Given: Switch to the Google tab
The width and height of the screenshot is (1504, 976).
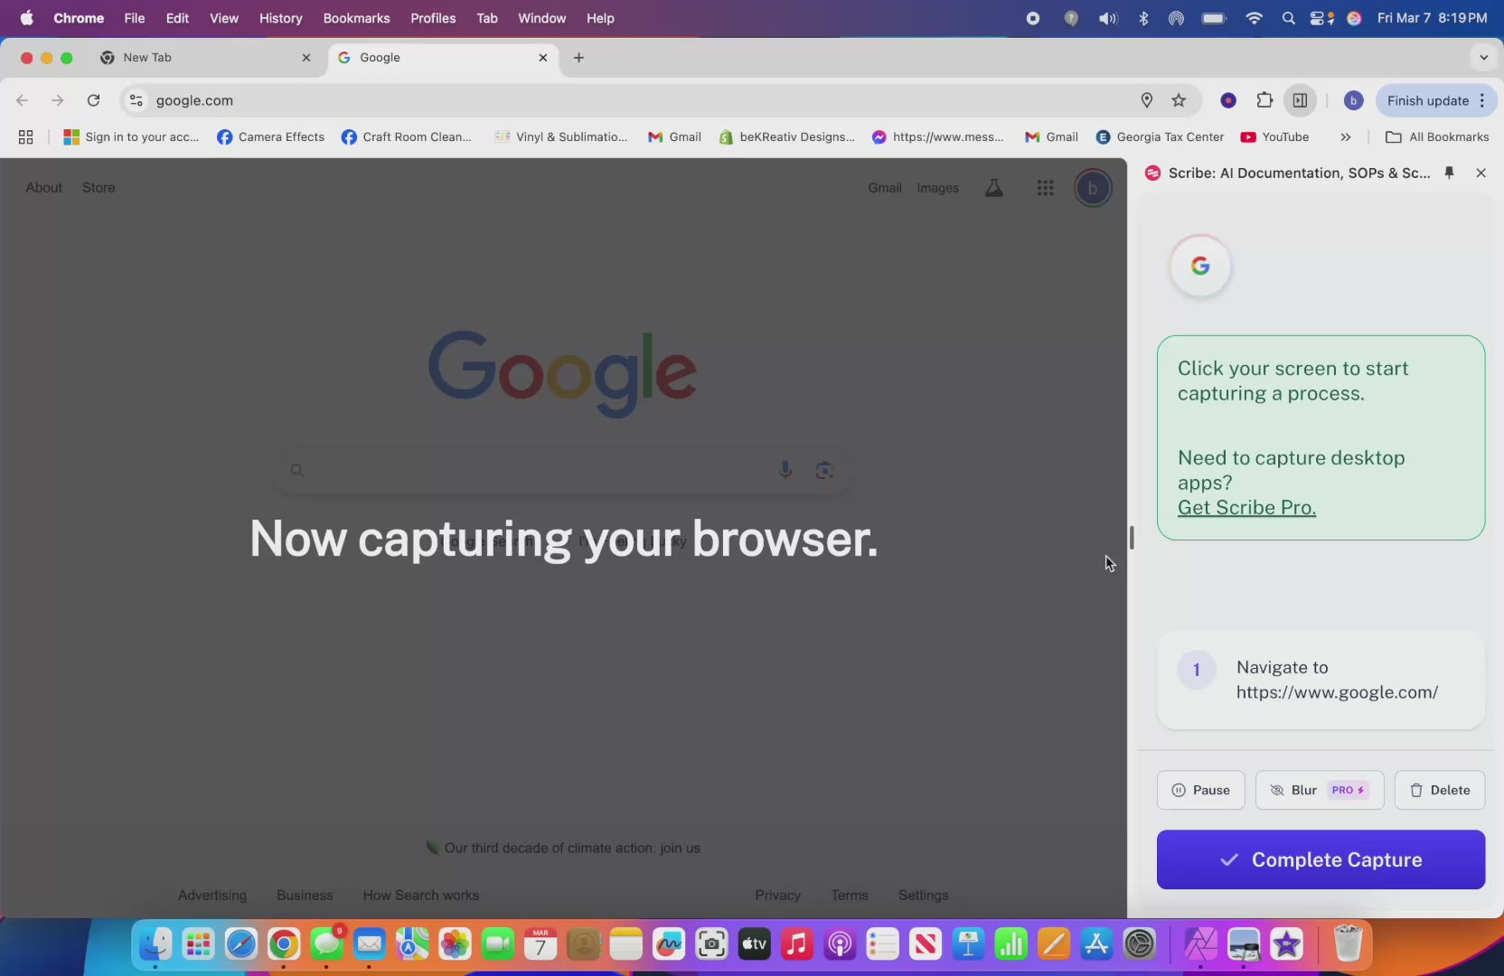Looking at the screenshot, I should (x=443, y=58).
